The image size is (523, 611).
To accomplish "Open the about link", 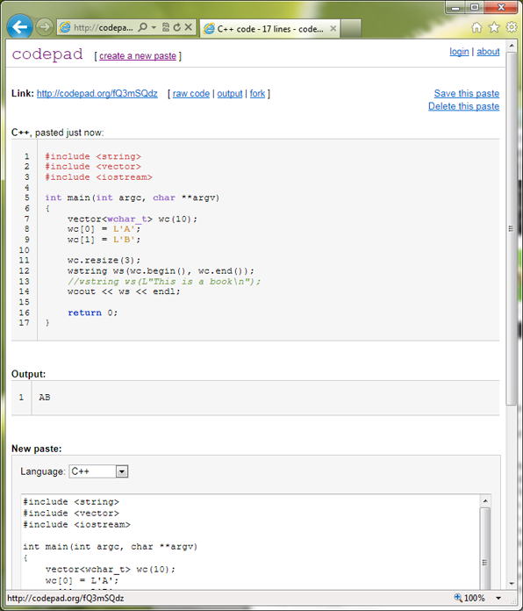I will click(x=488, y=52).
